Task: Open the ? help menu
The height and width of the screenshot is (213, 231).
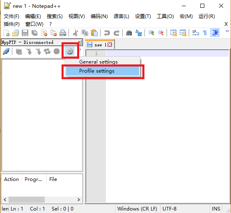Action: (x=50, y=24)
